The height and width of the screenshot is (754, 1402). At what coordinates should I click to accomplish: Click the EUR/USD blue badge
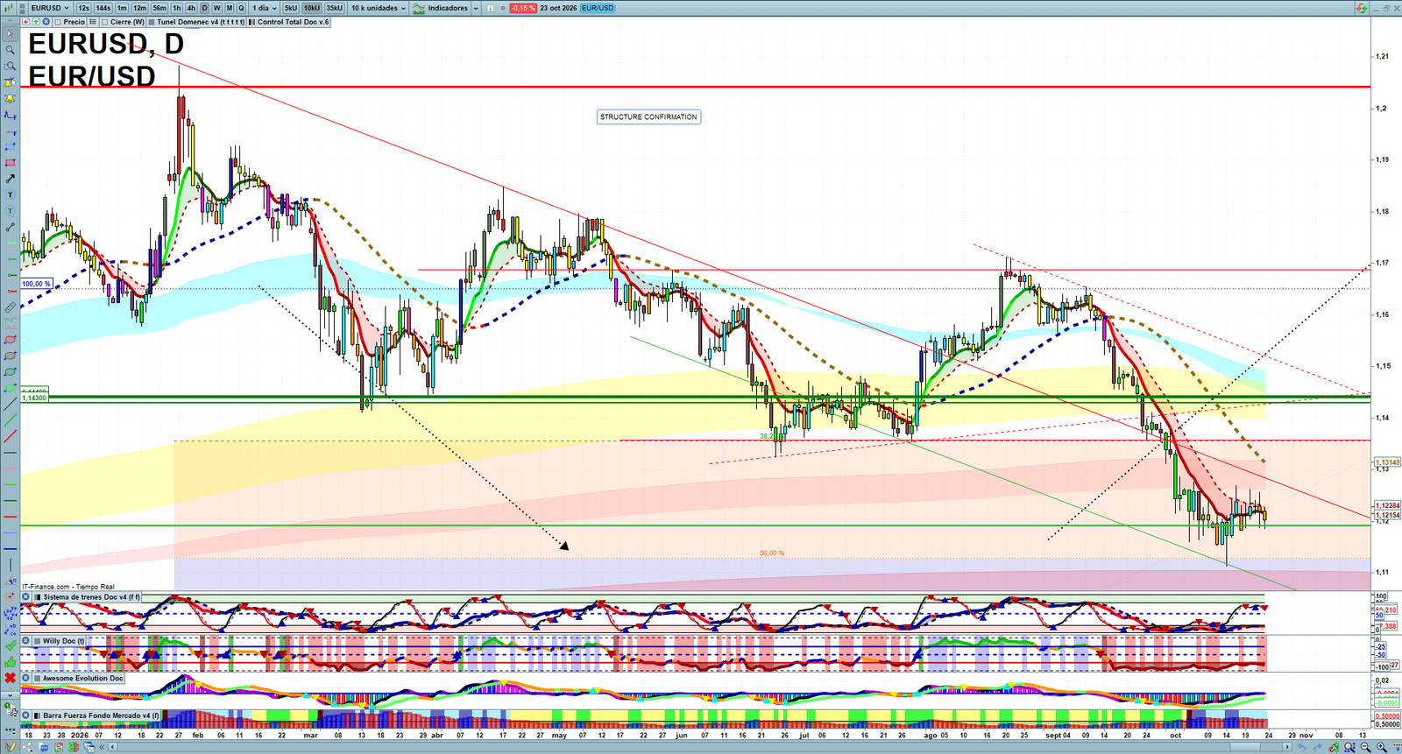pos(598,8)
